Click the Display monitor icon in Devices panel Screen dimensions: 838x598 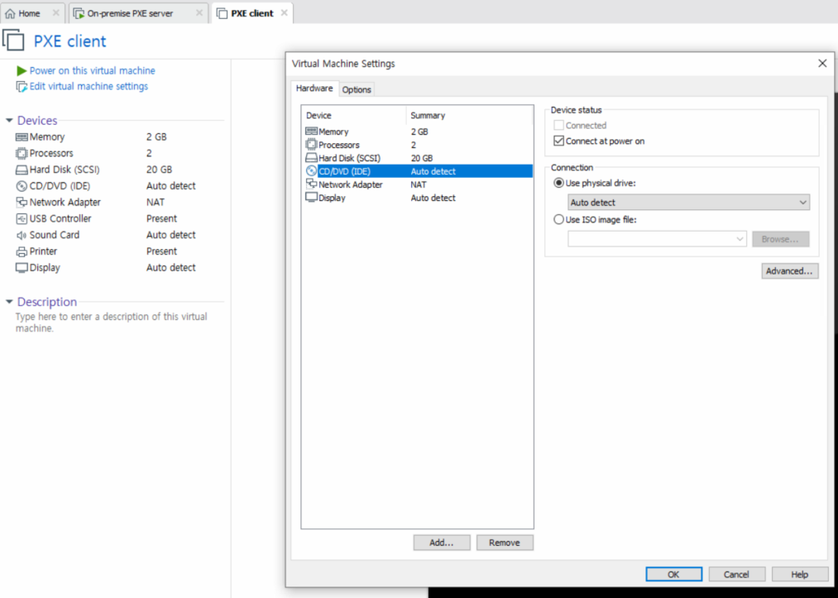[22, 268]
